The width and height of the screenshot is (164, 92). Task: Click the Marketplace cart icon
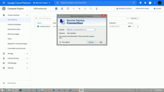[4, 83]
